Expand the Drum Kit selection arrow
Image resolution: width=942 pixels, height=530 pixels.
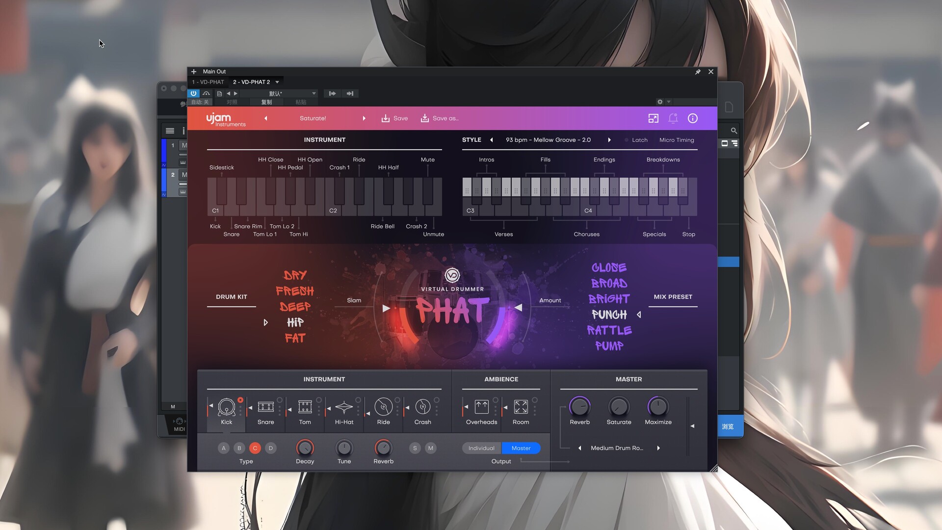[x=264, y=322]
